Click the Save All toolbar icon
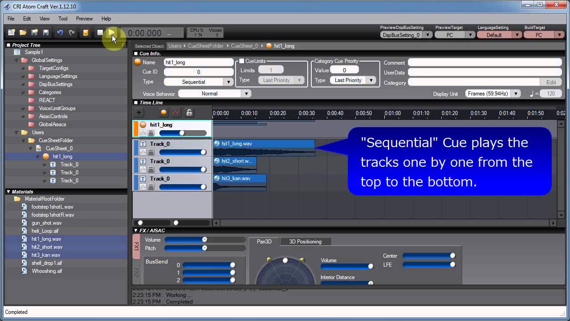Image resolution: width=570 pixels, height=321 pixels. 34,33
